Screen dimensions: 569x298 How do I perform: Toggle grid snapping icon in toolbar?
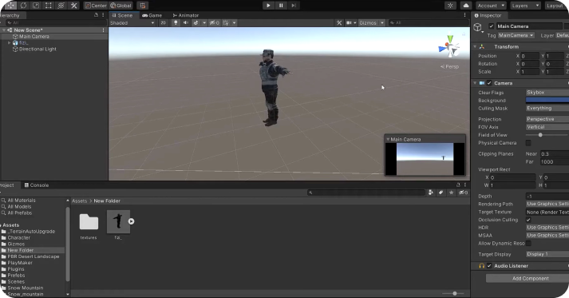point(143,6)
